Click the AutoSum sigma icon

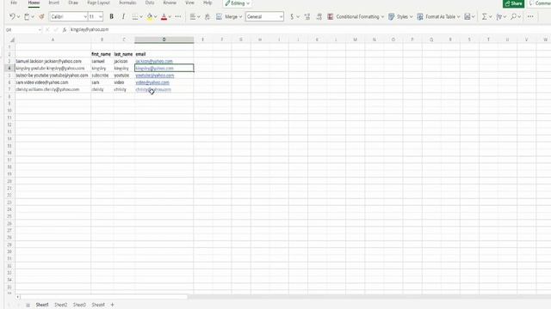click(484, 16)
